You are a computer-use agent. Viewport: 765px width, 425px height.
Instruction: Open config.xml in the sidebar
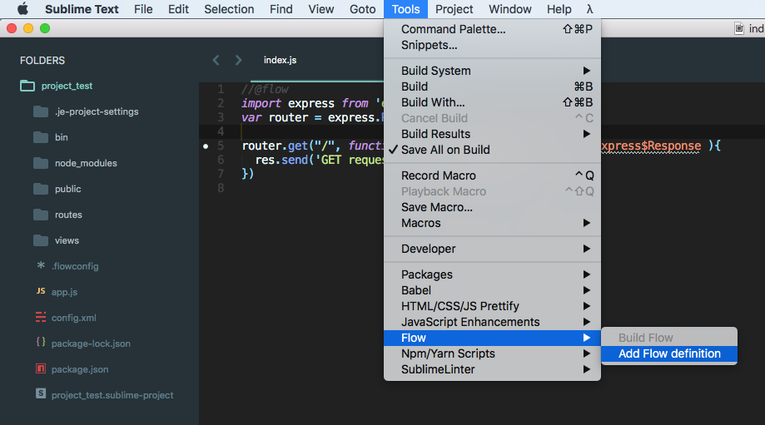[74, 318]
